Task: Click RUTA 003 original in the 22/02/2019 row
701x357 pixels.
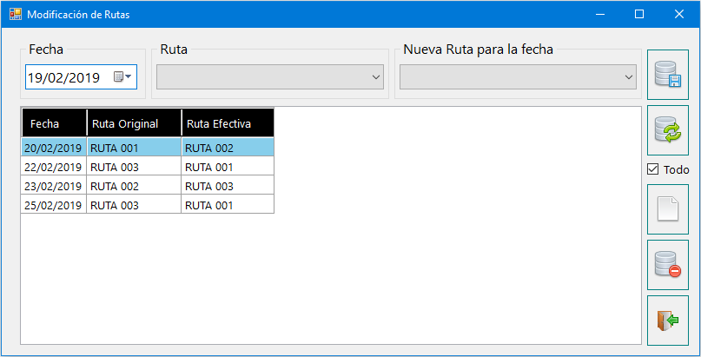Action: click(x=134, y=167)
